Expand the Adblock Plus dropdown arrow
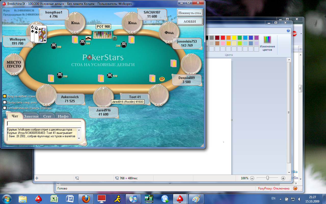The width and height of the screenshot is (326, 204). [301, 33]
